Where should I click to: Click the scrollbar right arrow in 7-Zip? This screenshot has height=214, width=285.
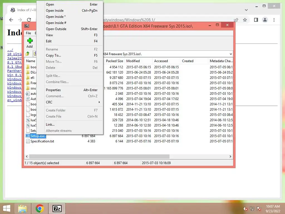230,156
